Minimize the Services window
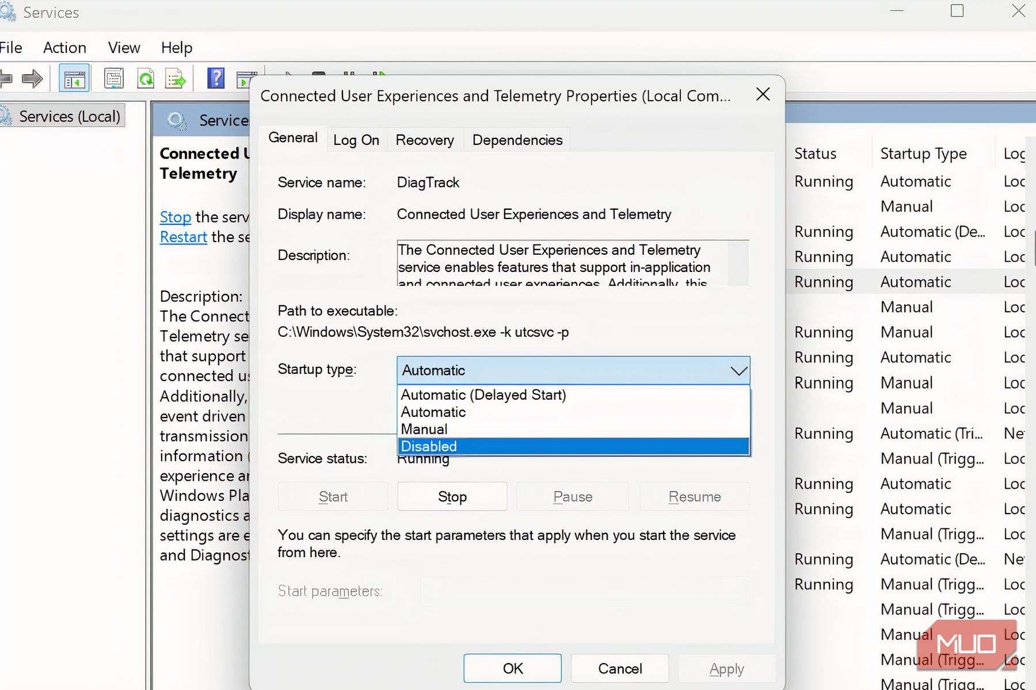 pos(897,11)
